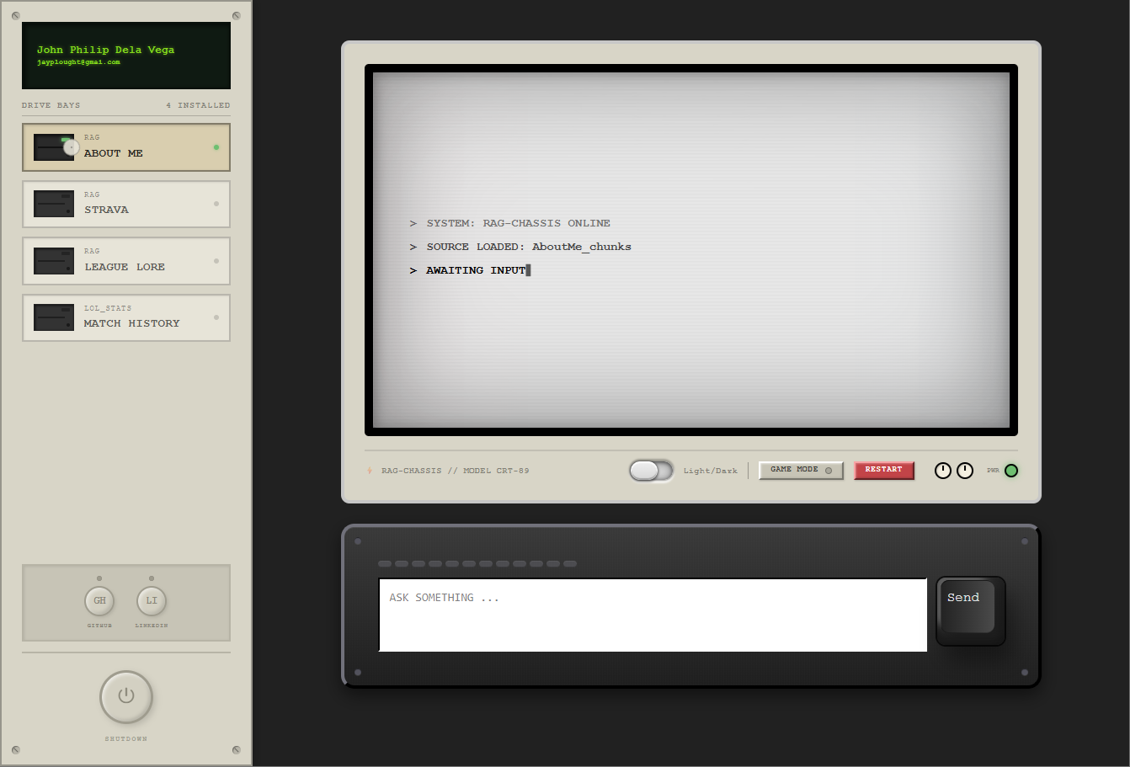The height and width of the screenshot is (767, 1130).
Task: Click the ABOUT ME floppy drive icon
Action: [55, 147]
